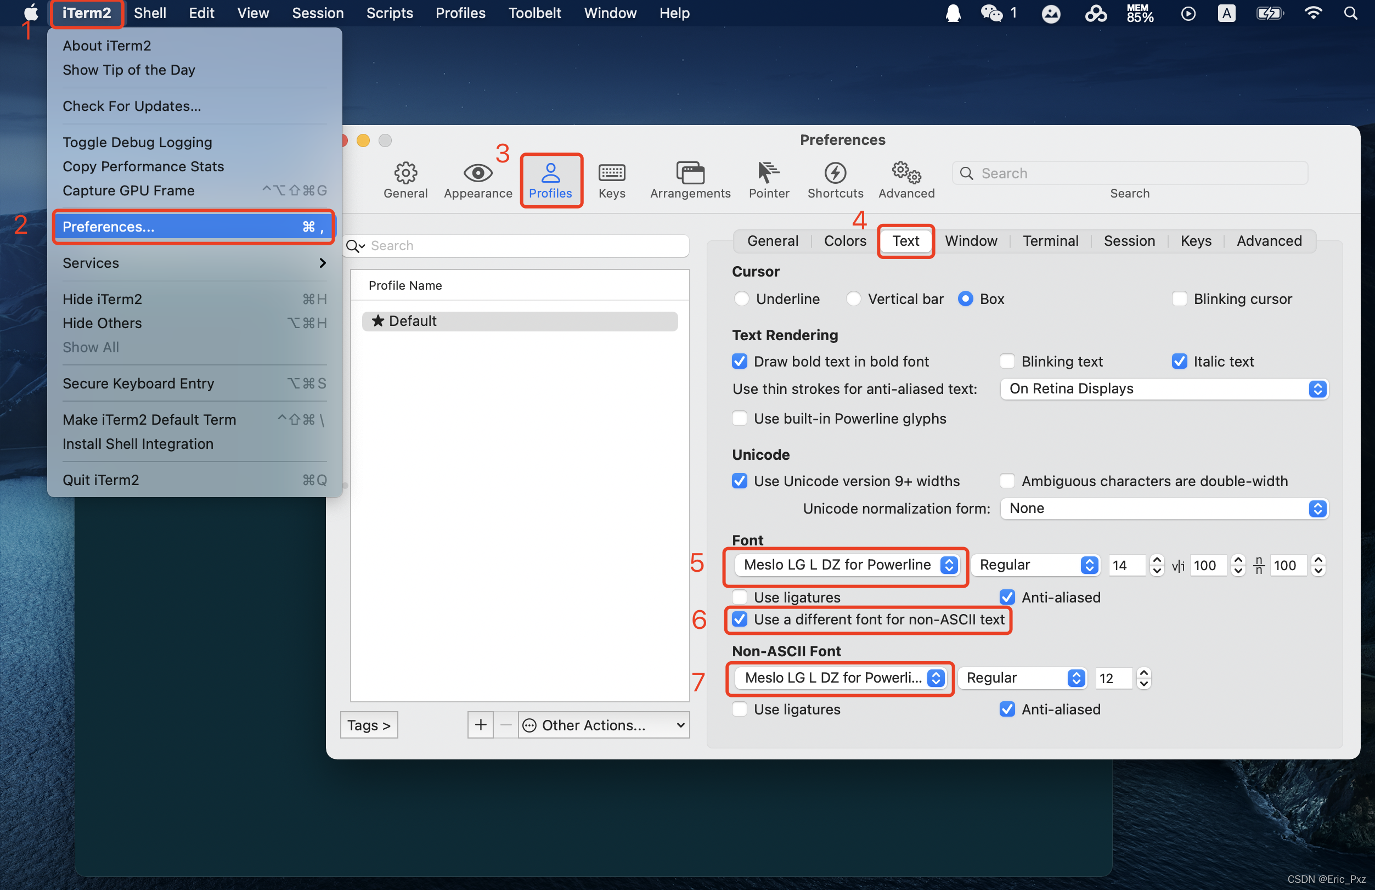The width and height of the screenshot is (1375, 890).
Task: Open Non-ASCII font family dropdown
Action: pos(841,678)
